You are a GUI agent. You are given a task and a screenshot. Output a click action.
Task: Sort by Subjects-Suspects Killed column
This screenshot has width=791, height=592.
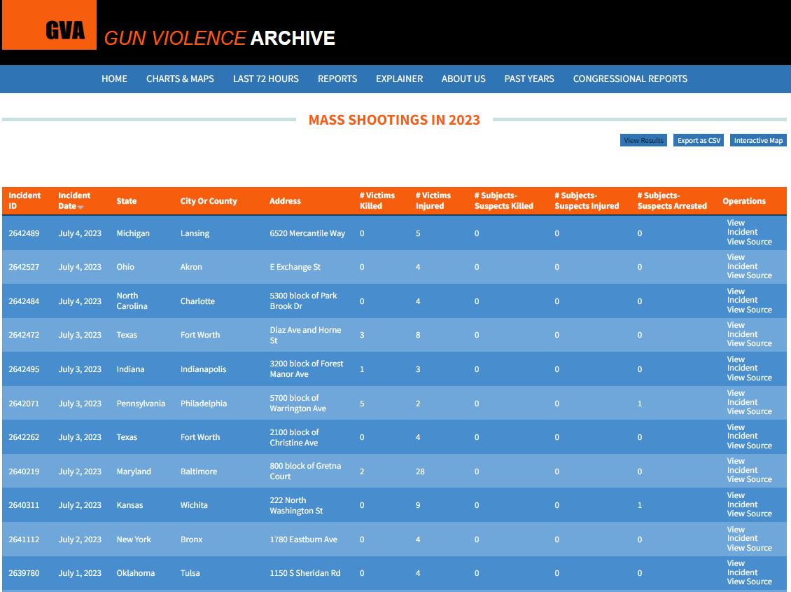click(503, 201)
